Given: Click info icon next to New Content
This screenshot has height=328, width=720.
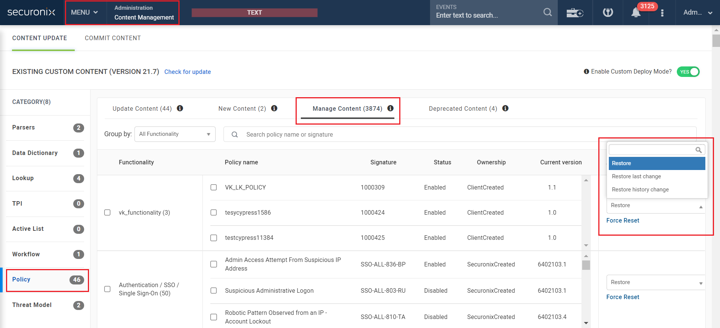Looking at the screenshot, I should pyautogui.click(x=274, y=108).
